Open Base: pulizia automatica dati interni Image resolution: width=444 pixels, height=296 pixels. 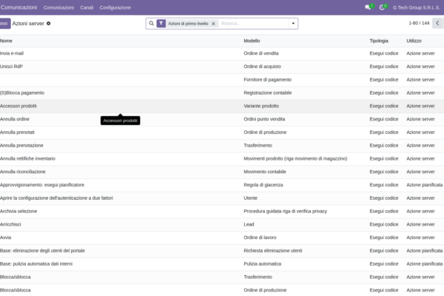click(36, 263)
